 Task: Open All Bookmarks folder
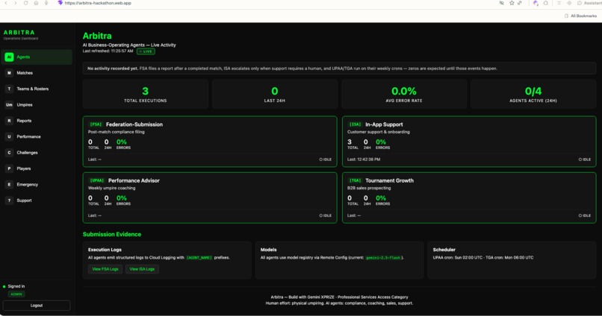click(580, 16)
